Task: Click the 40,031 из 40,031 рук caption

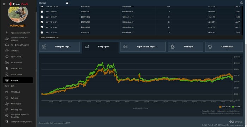Action: 140,108
